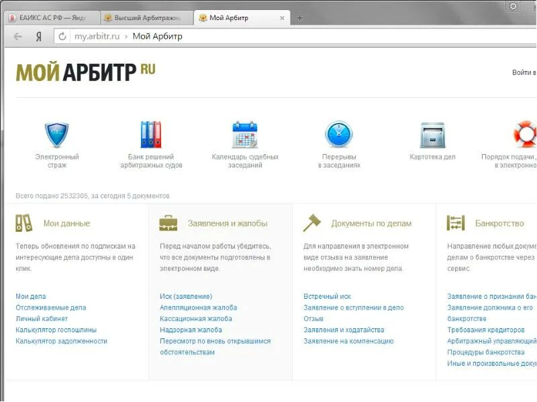Click the Мои данные heading
This screenshot has width=537, height=402.
66,223
